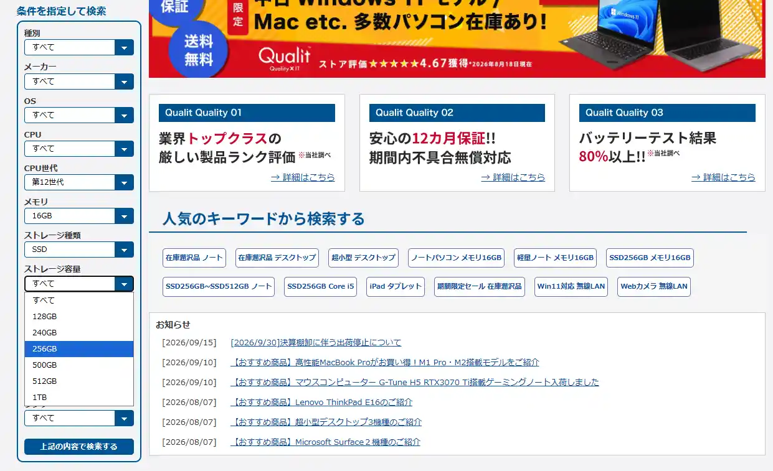Viewport: 773px width, 471px height.
Task: Click Qualit Quality 03 header bar
Action: click(x=667, y=113)
